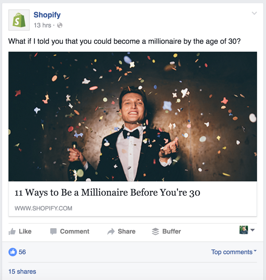This screenshot has height=280, width=266.
Task: Share the Shopify post
Action: 126,231
